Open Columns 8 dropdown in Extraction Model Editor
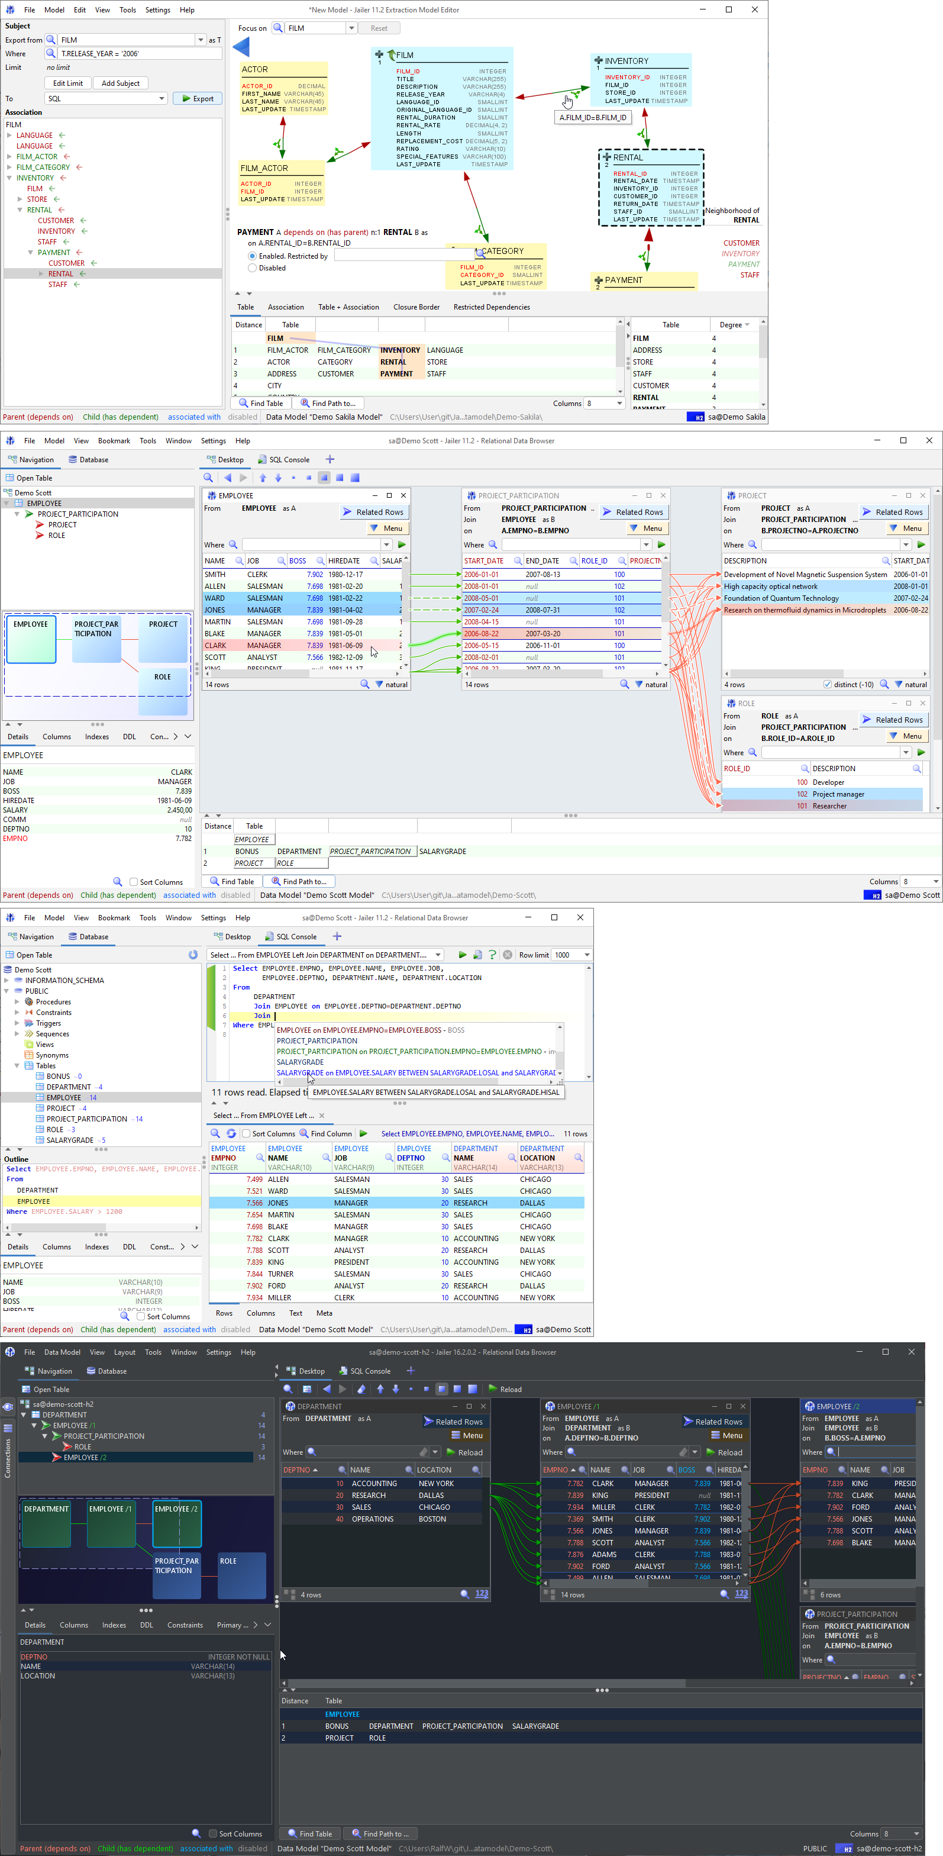This screenshot has height=1856, width=943. [x=619, y=404]
